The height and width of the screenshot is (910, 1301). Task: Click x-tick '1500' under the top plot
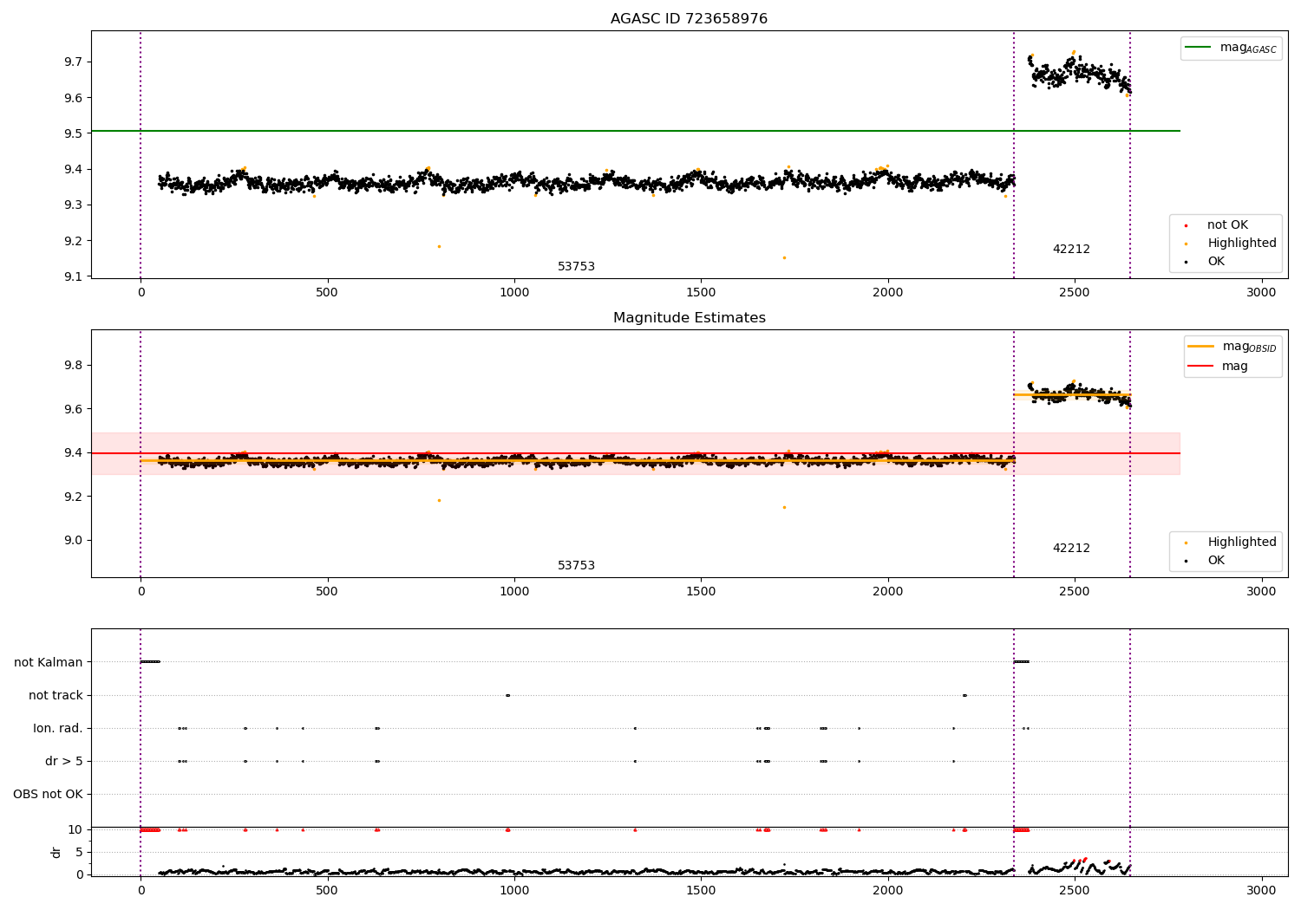pos(701,292)
